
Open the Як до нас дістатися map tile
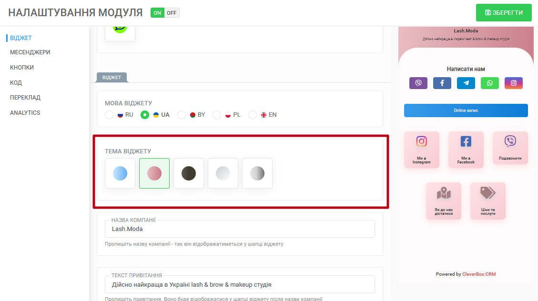point(444,201)
